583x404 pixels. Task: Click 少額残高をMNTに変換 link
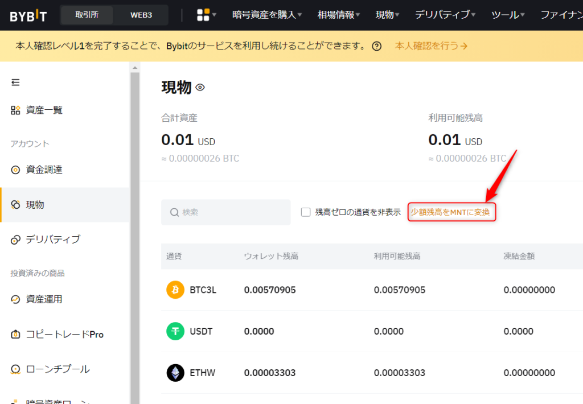pos(451,211)
